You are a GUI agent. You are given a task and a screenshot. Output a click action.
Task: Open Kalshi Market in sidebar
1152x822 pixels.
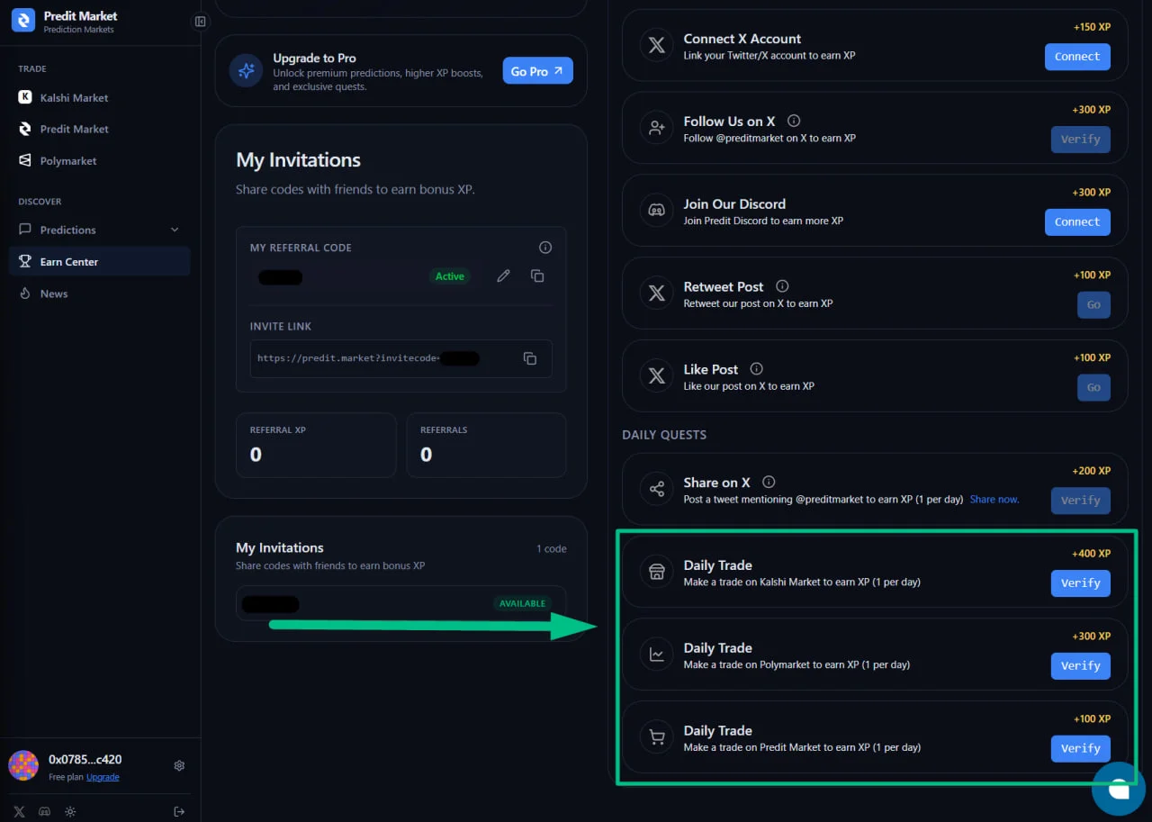point(100,97)
